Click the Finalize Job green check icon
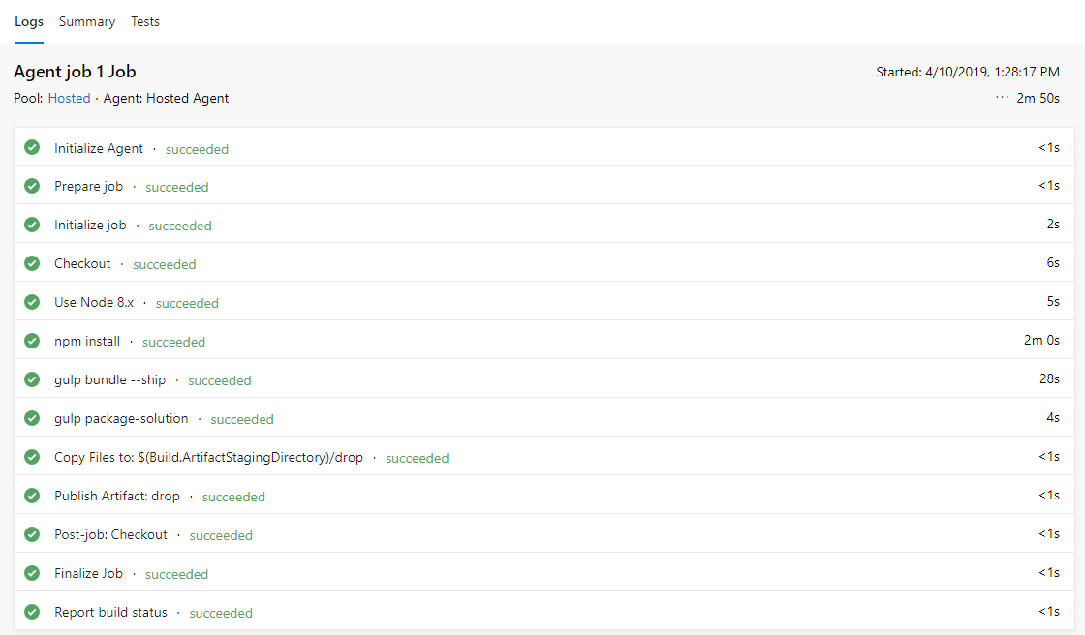Image resolution: width=1085 pixels, height=635 pixels. tap(32, 573)
